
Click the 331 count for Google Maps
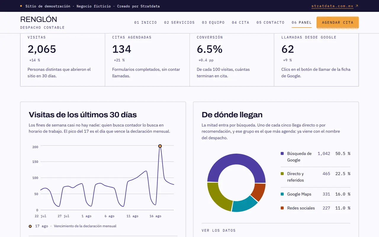coord(326,194)
